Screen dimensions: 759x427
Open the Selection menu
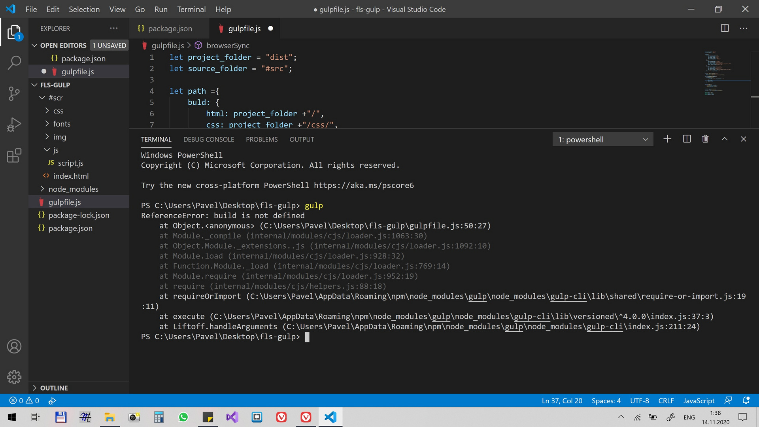coord(84,9)
